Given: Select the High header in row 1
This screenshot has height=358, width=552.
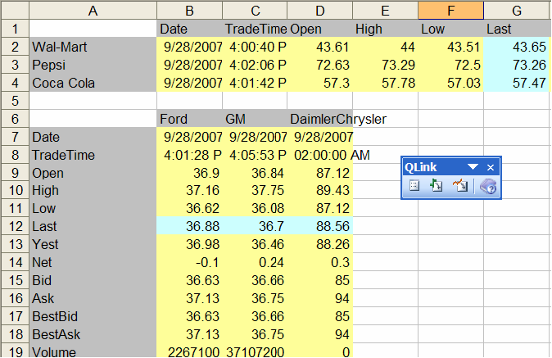Looking at the screenshot, I should [386, 29].
